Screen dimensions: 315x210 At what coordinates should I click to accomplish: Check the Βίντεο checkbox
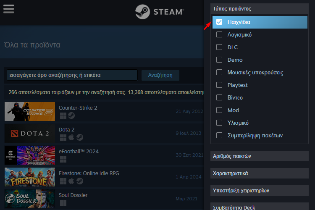[219, 97]
